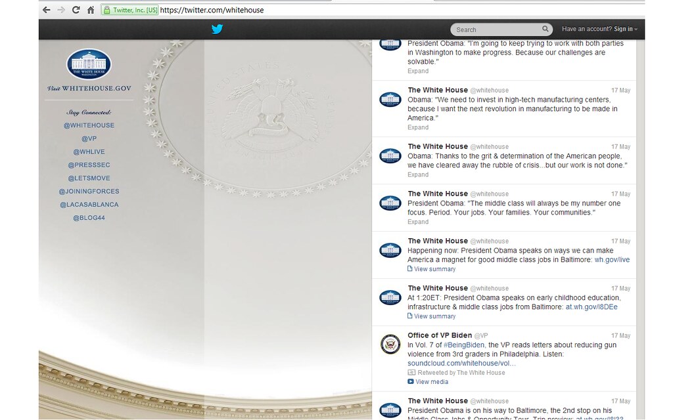Open @BLOG44 sidebar link
The width and height of the screenshot is (673, 420).
[89, 218]
